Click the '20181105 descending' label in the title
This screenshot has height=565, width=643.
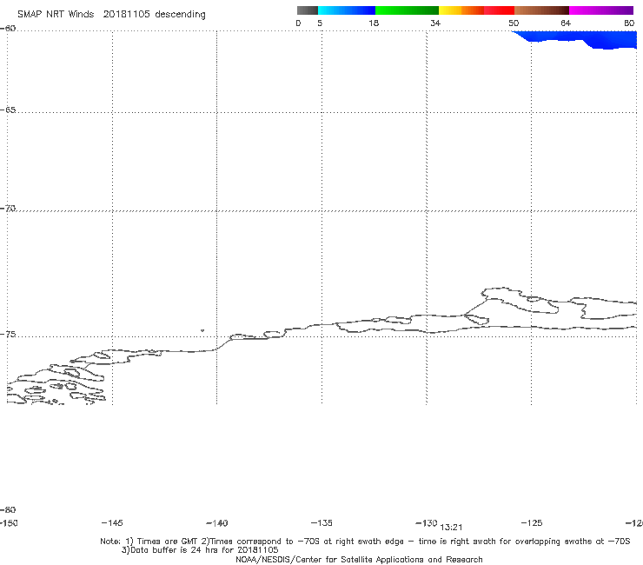(x=154, y=15)
